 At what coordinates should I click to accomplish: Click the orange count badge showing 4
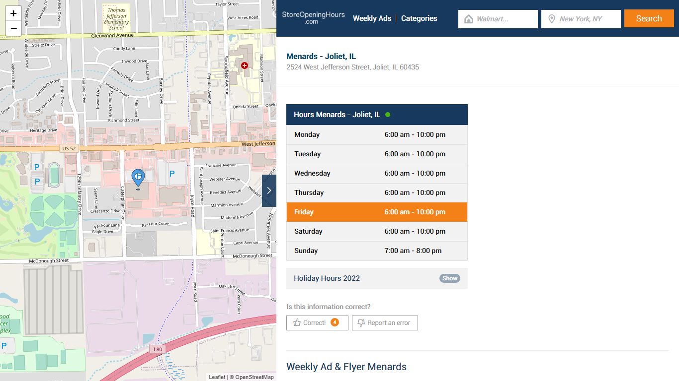335,322
